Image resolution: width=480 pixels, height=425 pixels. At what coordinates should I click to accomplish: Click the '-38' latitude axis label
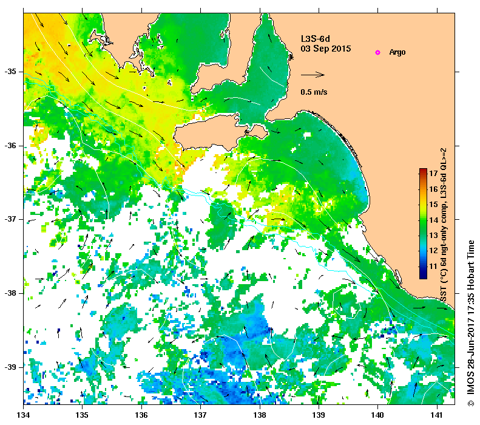tap(10, 293)
